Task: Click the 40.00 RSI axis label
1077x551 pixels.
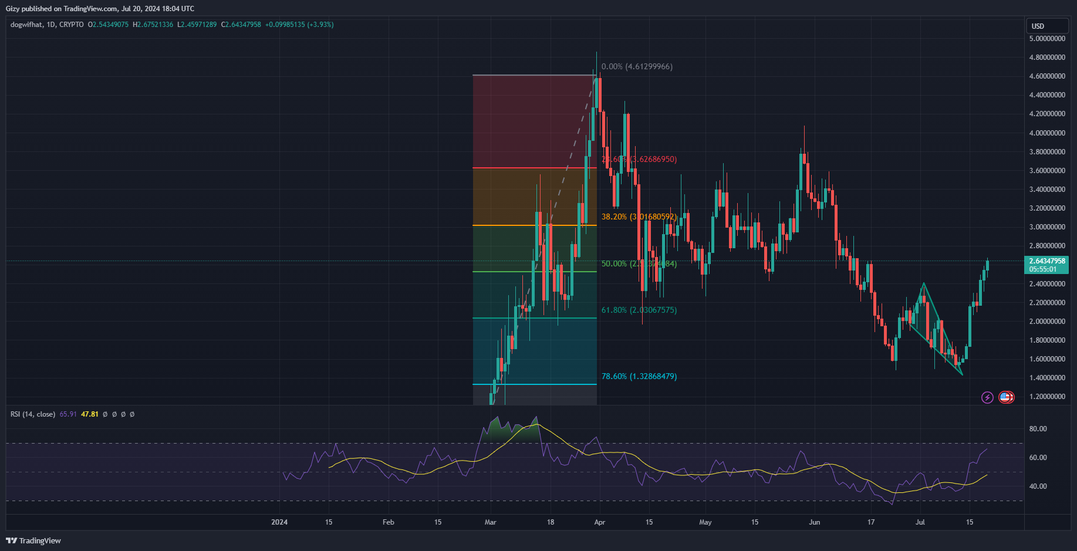Action: pos(1038,486)
